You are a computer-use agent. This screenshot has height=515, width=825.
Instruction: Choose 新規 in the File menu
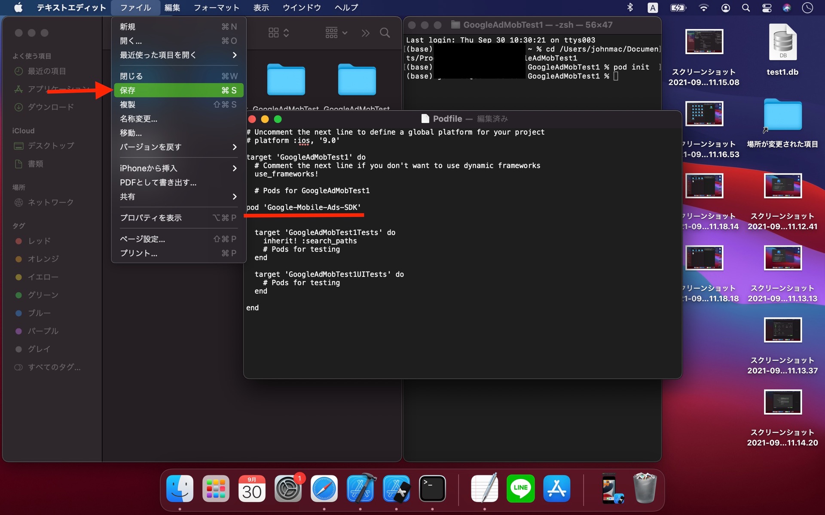178,27
